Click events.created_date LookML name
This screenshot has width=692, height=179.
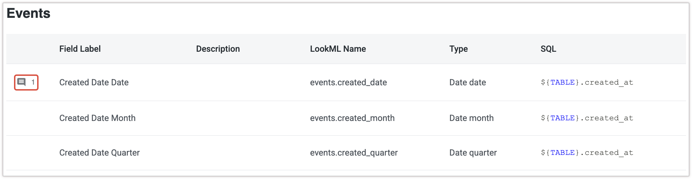pos(348,83)
